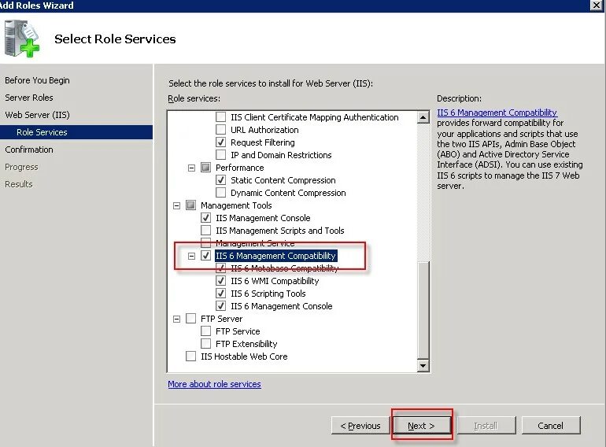Click the role services scrollbar thumb

[x=423, y=310]
